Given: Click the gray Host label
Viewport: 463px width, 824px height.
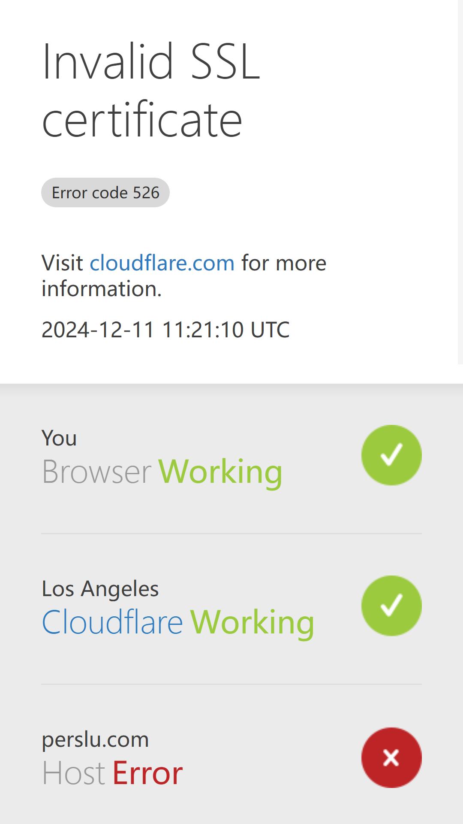Looking at the screenshot, I should pos(73,773).
